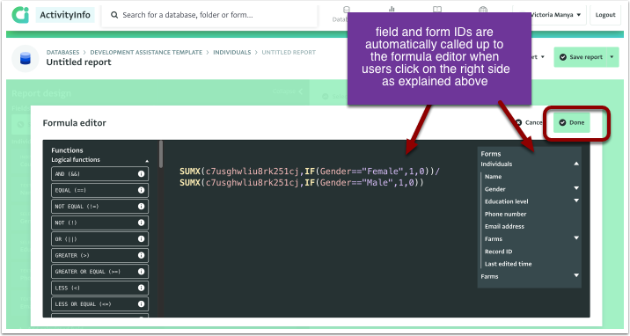Screen dimensions: 630x336
Task: Click the Save report checkmark icon
Action: pyautogui.click(x=563, y=57)
